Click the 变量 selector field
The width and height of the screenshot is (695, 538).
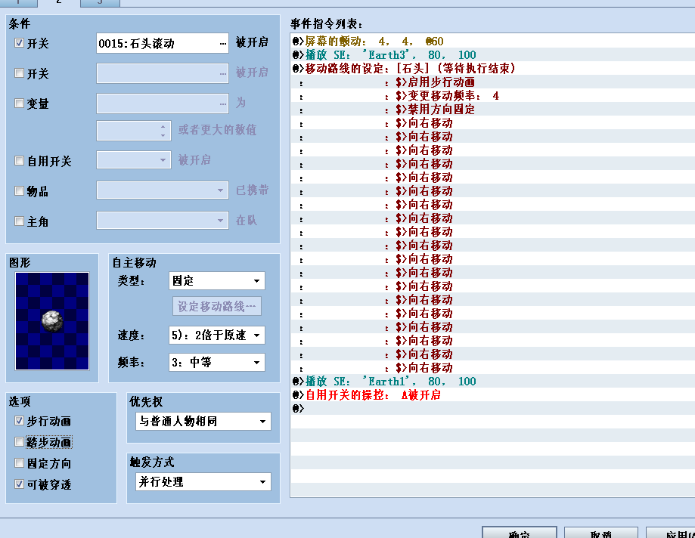[x=163, y=104]
